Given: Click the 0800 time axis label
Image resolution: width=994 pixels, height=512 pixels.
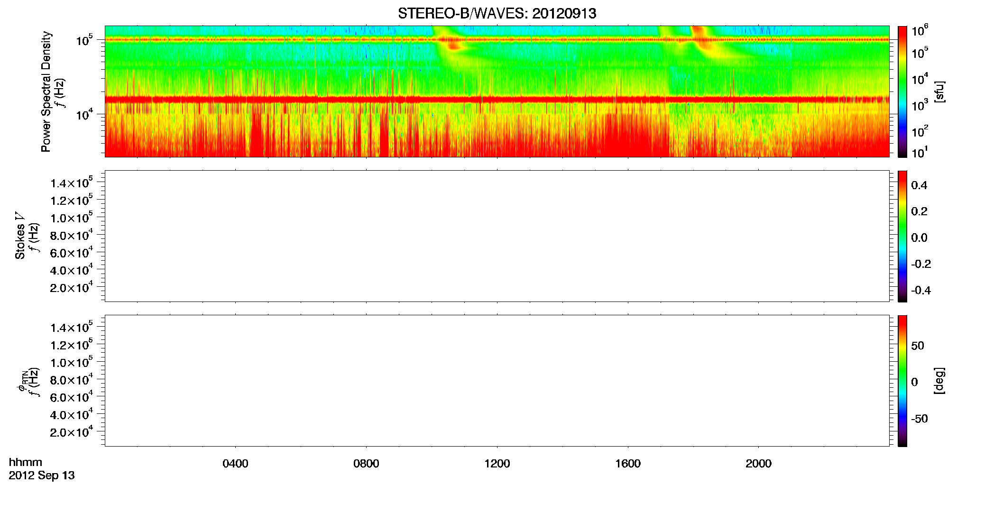Looking at the screenshot, I should tap(366, 464).
